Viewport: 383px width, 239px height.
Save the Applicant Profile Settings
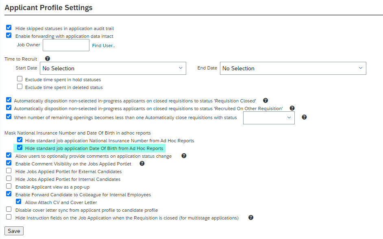(14, 231)
